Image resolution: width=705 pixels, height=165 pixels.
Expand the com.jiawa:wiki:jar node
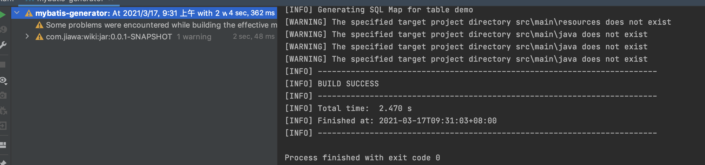point(27,36)
